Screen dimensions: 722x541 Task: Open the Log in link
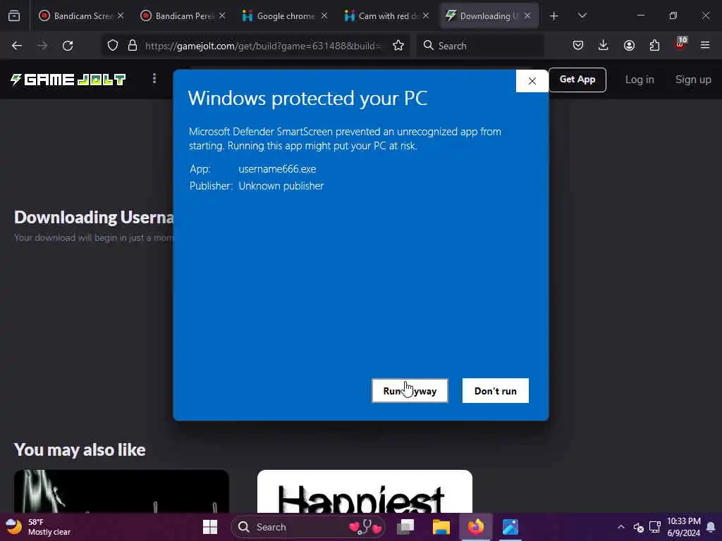[639, 80]
